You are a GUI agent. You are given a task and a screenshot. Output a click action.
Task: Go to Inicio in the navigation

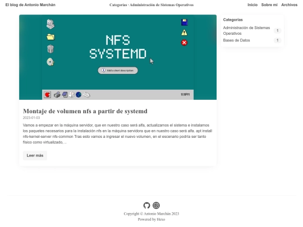[252, 5]
